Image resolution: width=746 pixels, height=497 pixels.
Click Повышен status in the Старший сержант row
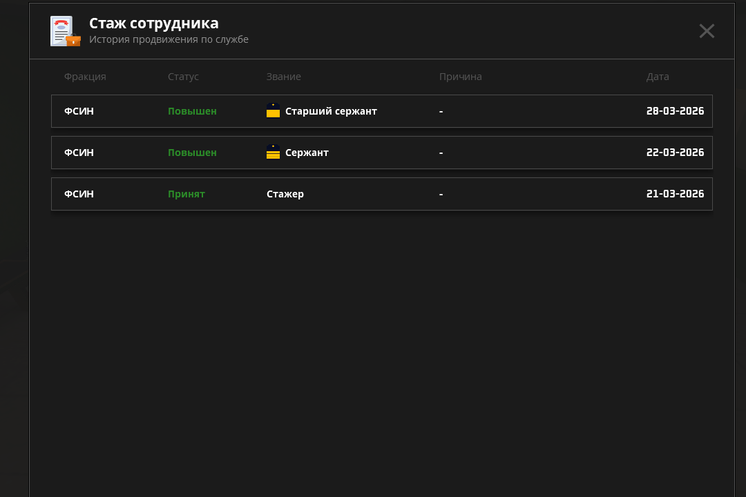pyautogui.click(x=192, y=111)
